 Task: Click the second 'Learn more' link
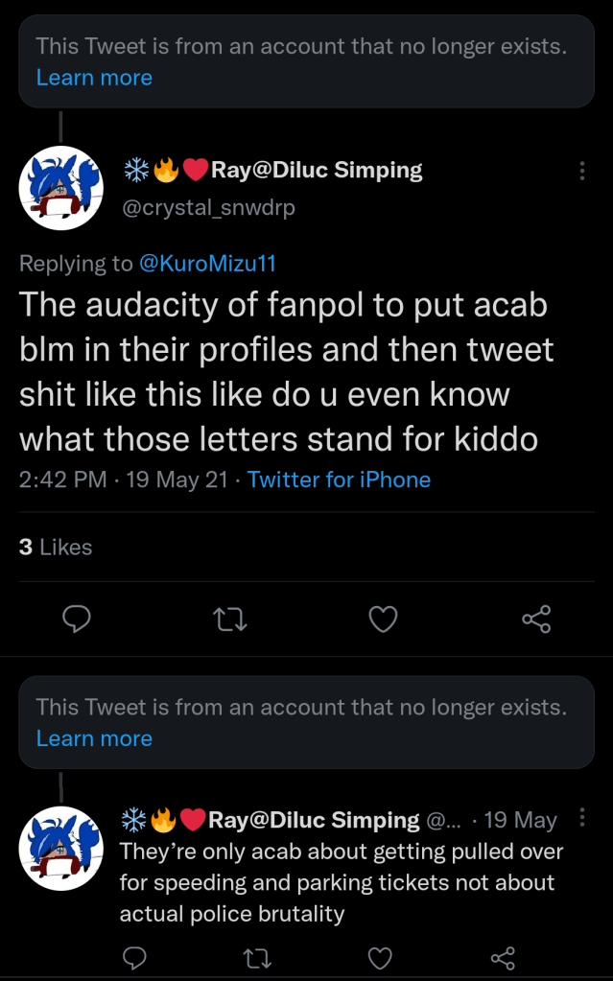pyautogui.click(x=94, y=738)
